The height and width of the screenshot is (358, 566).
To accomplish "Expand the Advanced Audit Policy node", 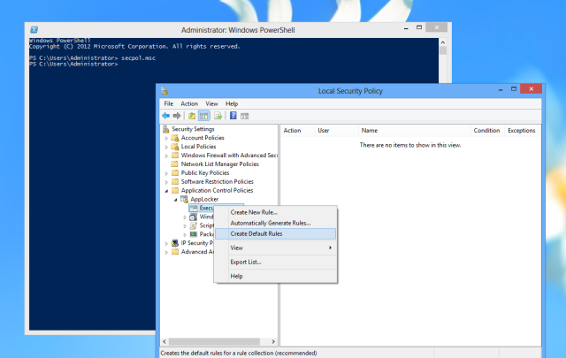I will point(166,252).
